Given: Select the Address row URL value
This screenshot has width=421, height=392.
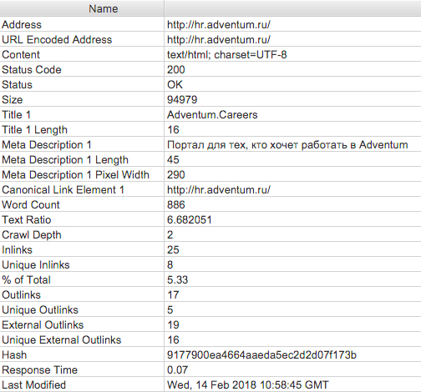Looking at the screenshot, I should (219, 25).
